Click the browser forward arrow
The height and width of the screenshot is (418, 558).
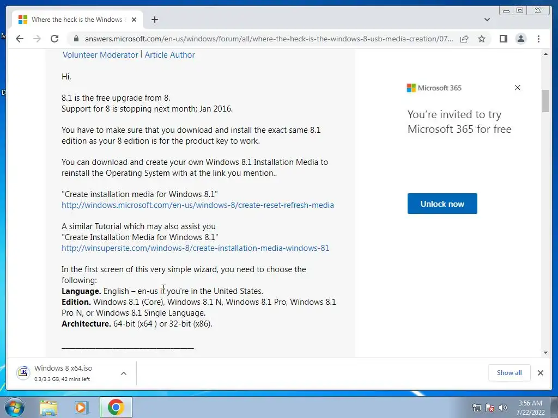(37, 39)
